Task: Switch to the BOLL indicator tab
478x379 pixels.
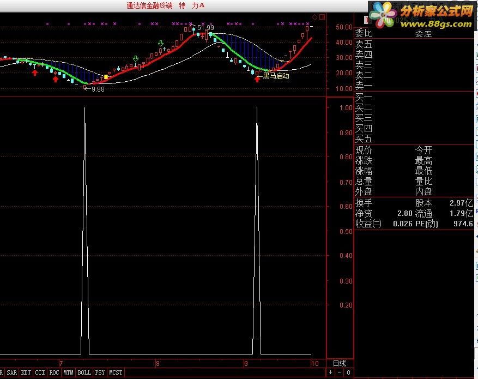Action: click(x=84, y=372)
